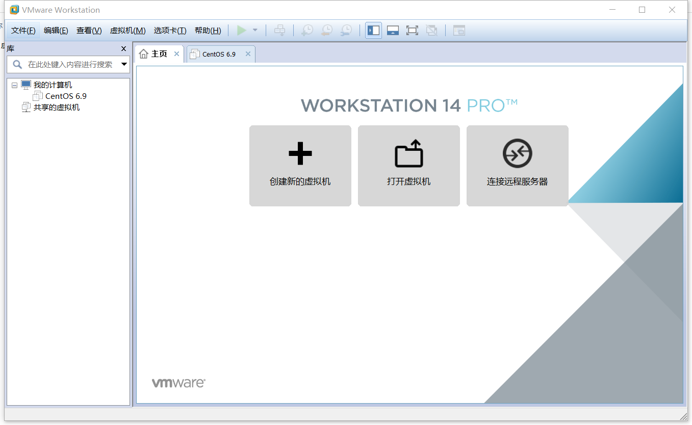Open the 虚拟机(M) menu
The width and height of the screenshot is (692, 425).
(128, 31)
